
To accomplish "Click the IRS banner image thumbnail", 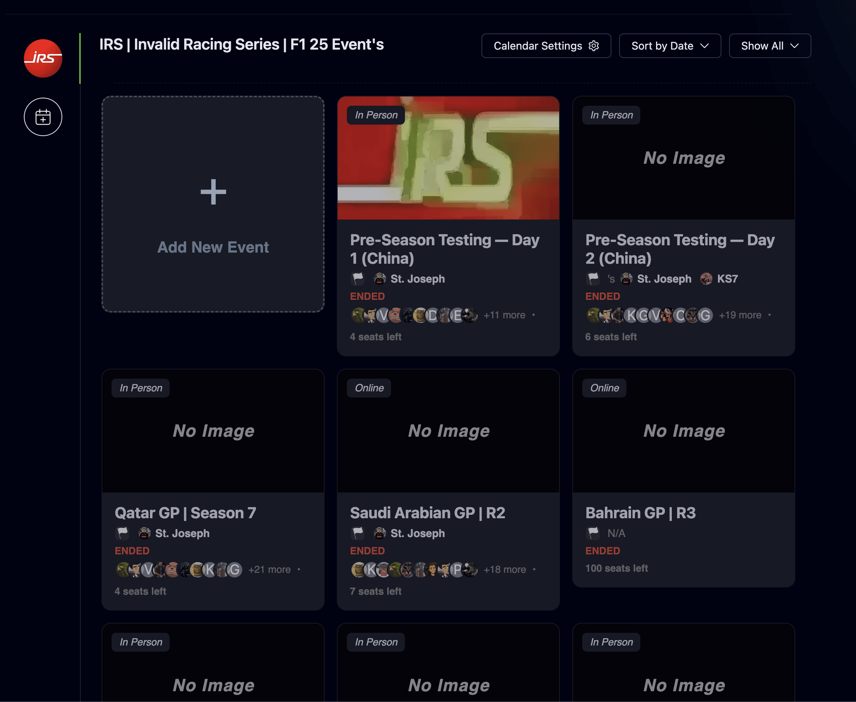I will click(x=448, y=162).
